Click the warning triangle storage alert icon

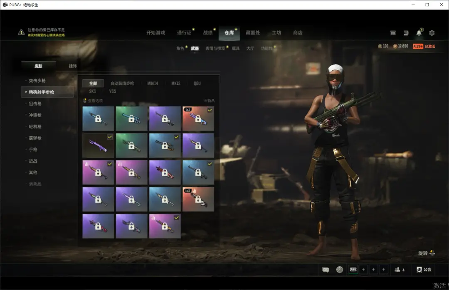(21, 32)
